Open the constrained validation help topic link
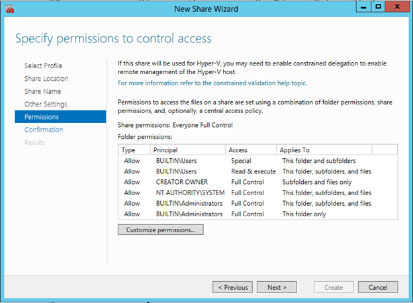 [212, 83]
